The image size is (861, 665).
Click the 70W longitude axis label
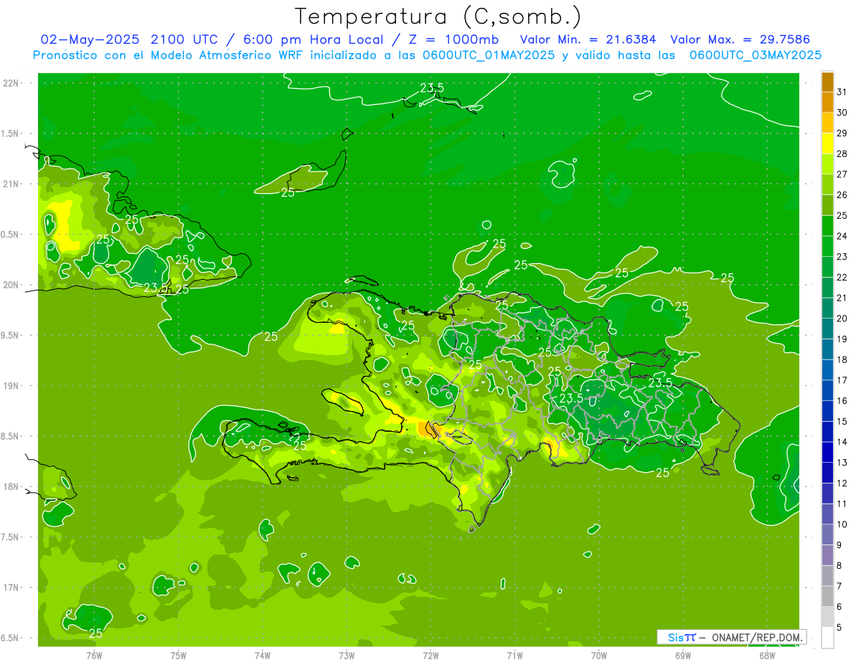click(x=599, y=656)
